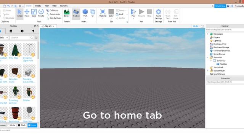Screen dimensions: 244x137
Task: Click the Resume button
Action: point(141,13)
